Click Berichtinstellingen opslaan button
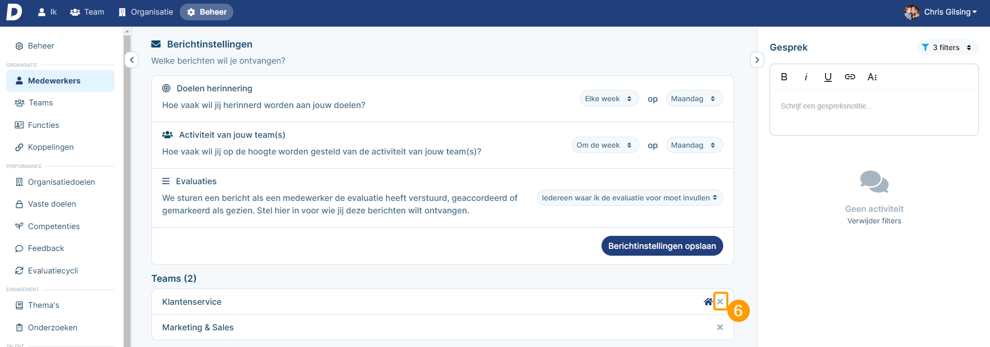Screen dimensions: 990x347 [662, 246]
